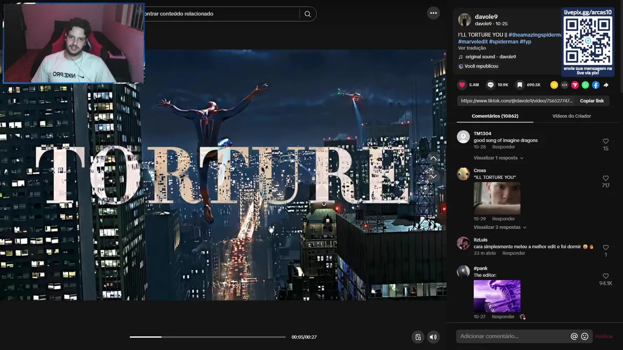The height and width of the screenshot is (350, 623).
Task: Expand 'Visualizar 1 resposta' under TM1304
Action: pyautogui.click(x=498, y=158)
